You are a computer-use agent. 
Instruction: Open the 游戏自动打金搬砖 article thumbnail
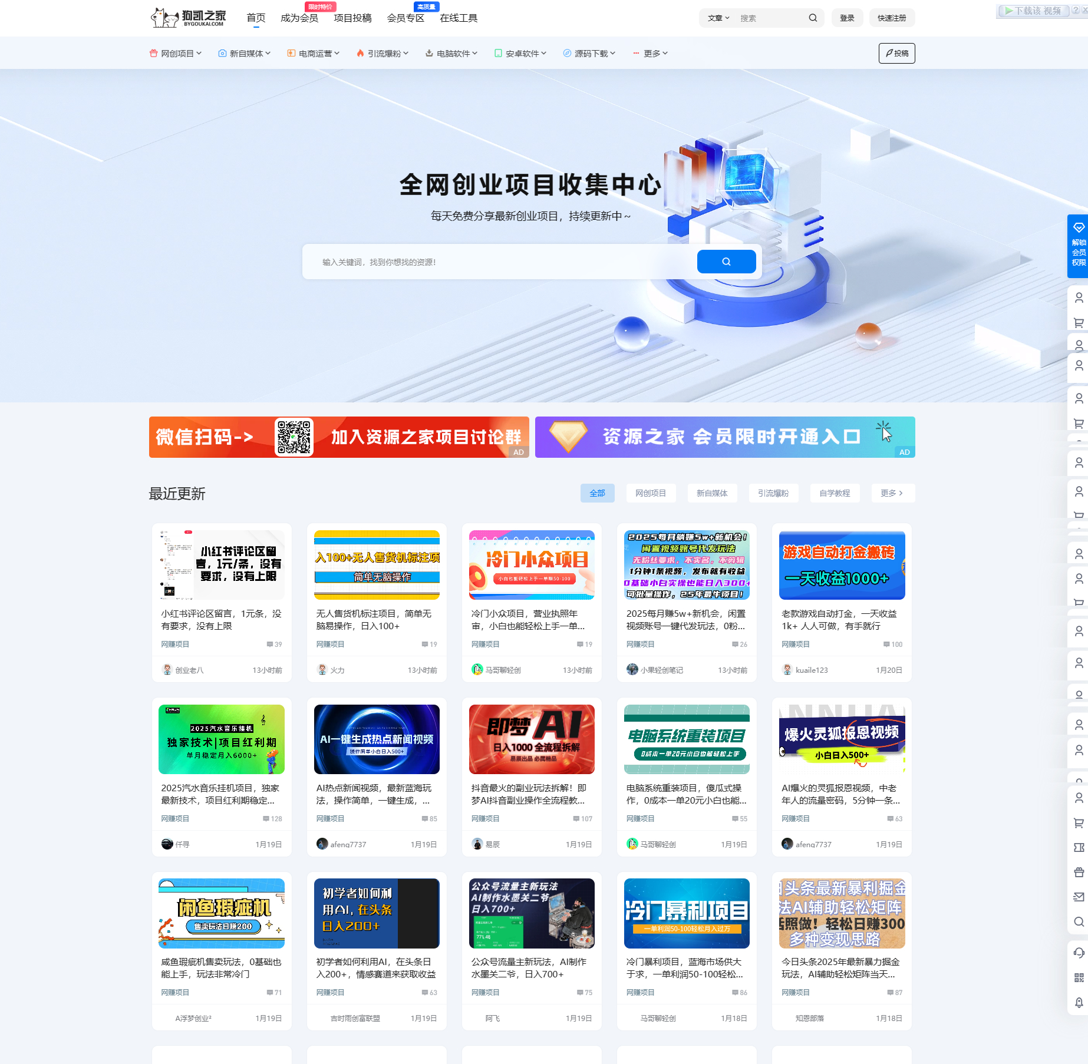coord(842,565)
